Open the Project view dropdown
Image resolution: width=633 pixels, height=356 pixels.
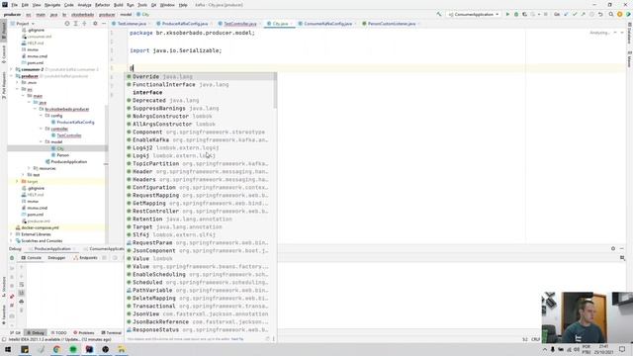(x=25, y=24)
